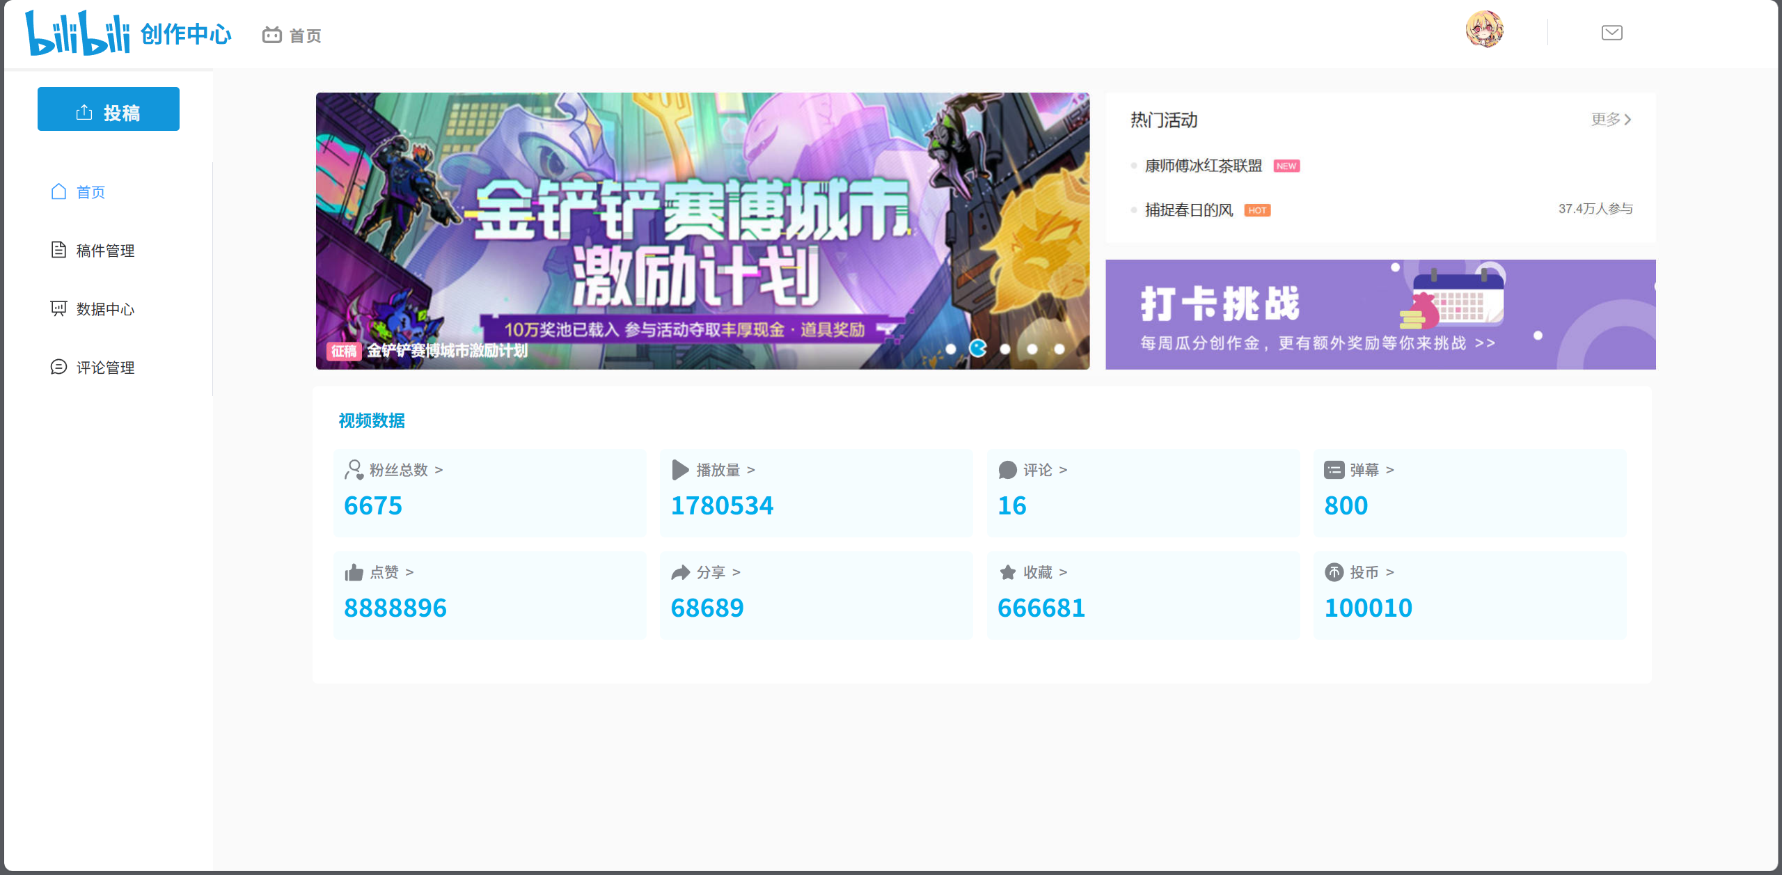Open the mail inbox envelope icon
This screenshot has width=1782, height=875.
[1611, 33]
